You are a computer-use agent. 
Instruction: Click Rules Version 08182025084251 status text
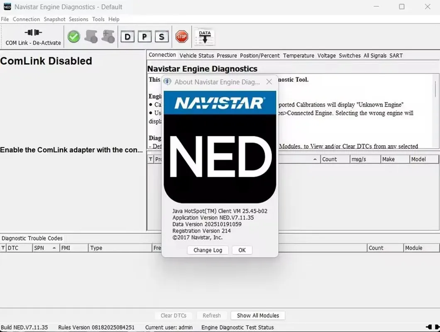pyautogui.click(x=96, y=327)
